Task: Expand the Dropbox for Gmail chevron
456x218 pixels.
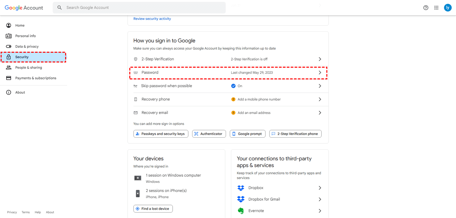Action: pos(320,199)
